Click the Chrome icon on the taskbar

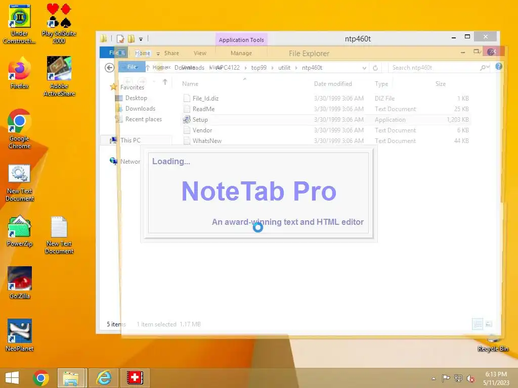tap(41, 378)
